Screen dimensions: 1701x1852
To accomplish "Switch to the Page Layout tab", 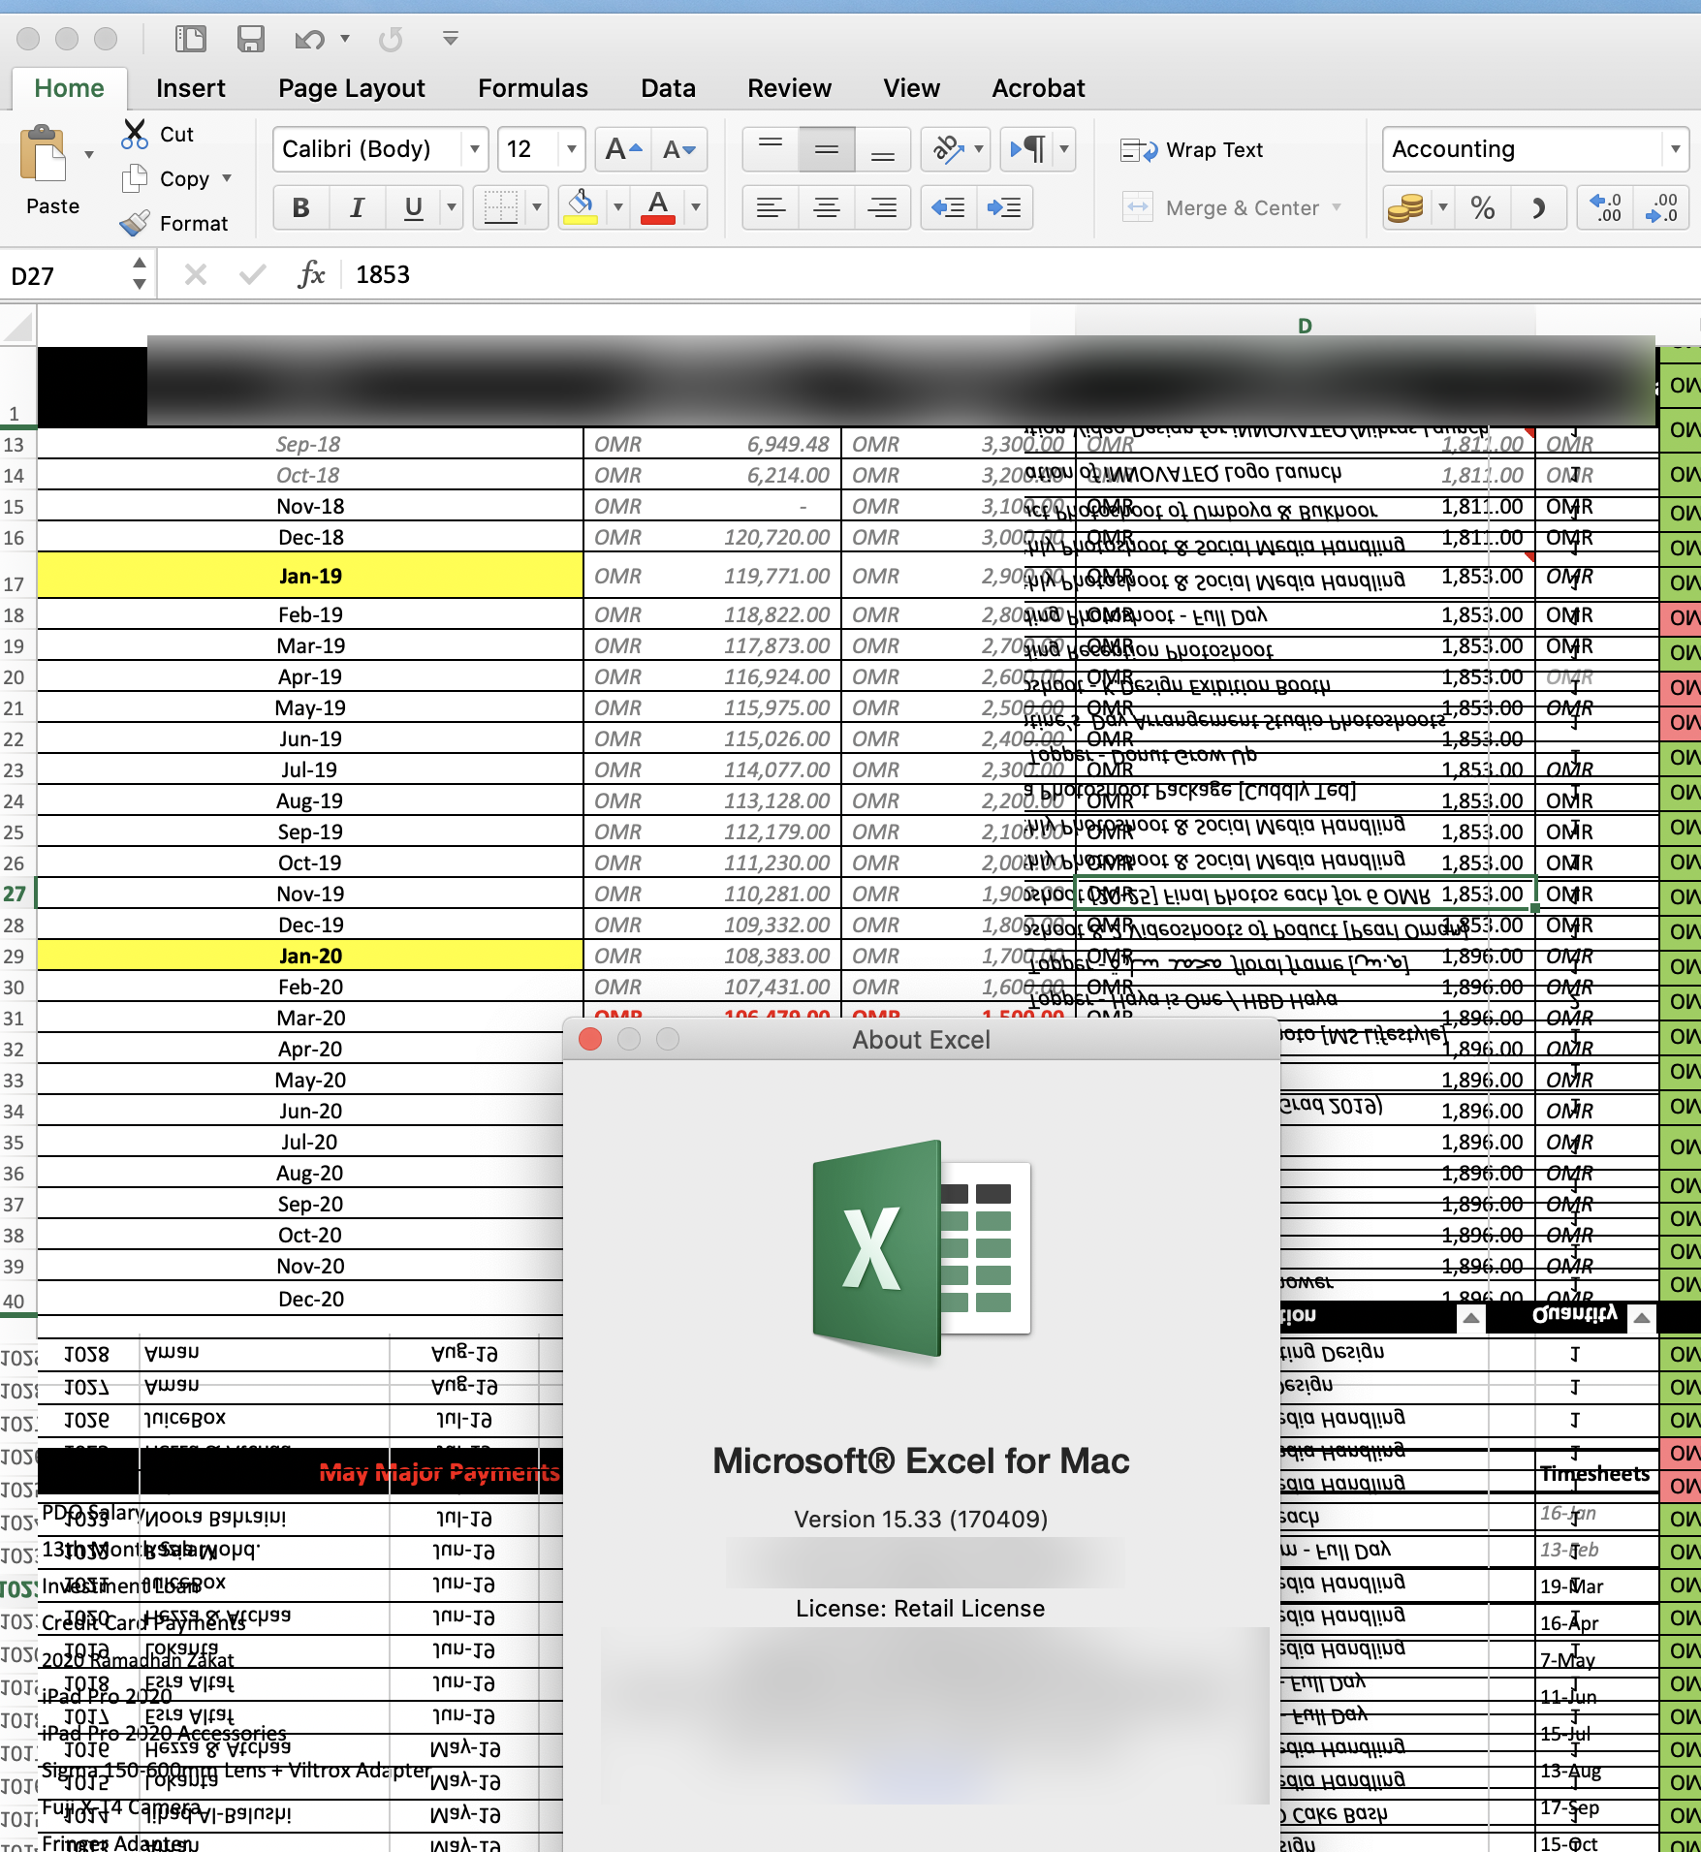I will 351,88.
